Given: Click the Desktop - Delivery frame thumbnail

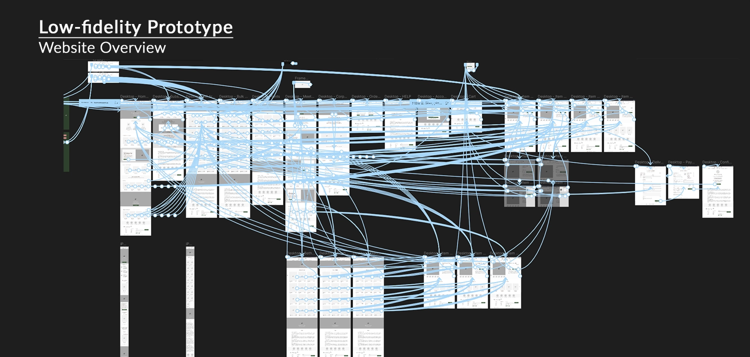Looking at the screenshot, I should click(650, 185).
